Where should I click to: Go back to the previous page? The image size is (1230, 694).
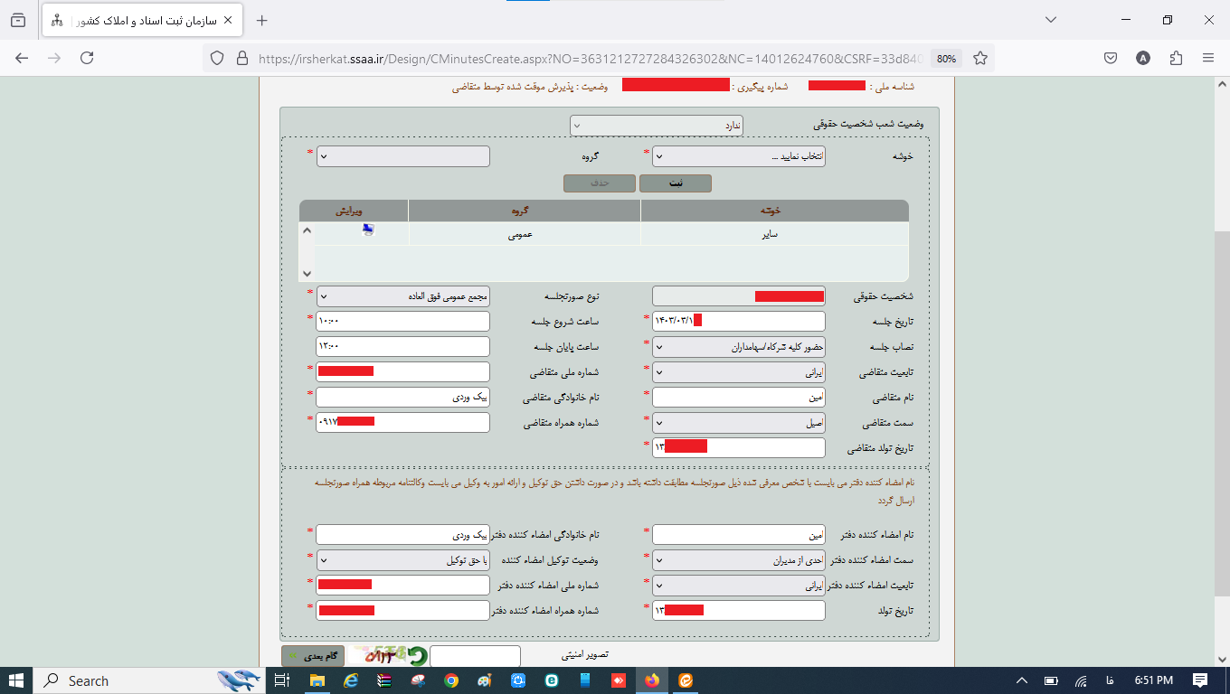[22, 58]
